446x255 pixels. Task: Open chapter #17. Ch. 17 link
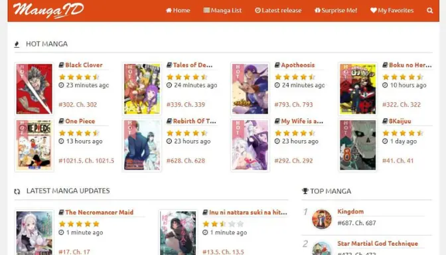tap(74, 252)
